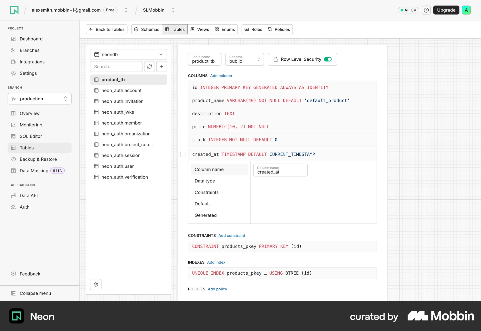Click the Overview sidebar icon
Image resolution: width=481 pixels, height=331 pixels.
click(x=13, y=113)
